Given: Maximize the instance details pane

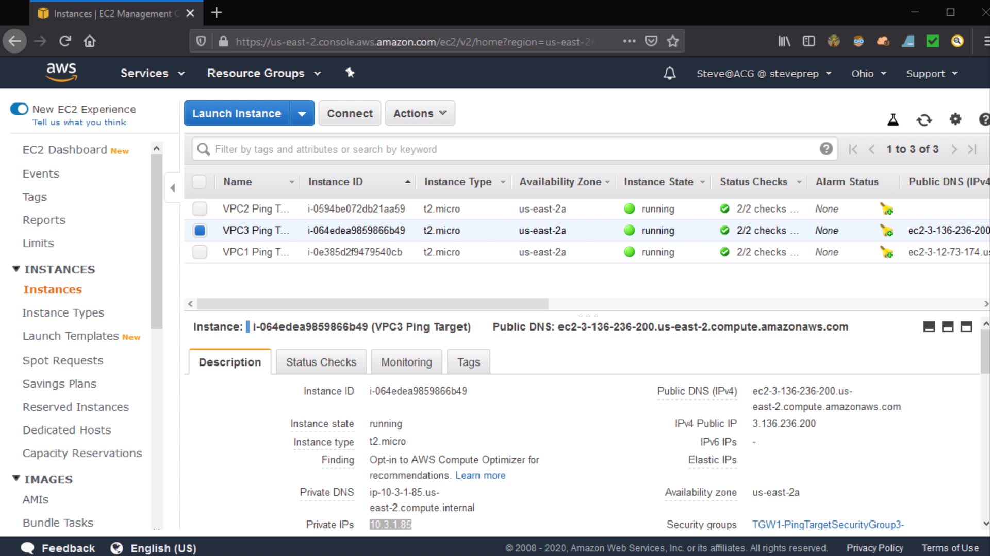Looking at the screenshot, I should (966, 327).
